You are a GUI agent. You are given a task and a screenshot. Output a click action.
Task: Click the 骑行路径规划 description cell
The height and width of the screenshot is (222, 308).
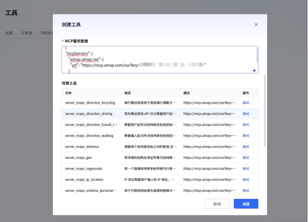tap(150, 103)
